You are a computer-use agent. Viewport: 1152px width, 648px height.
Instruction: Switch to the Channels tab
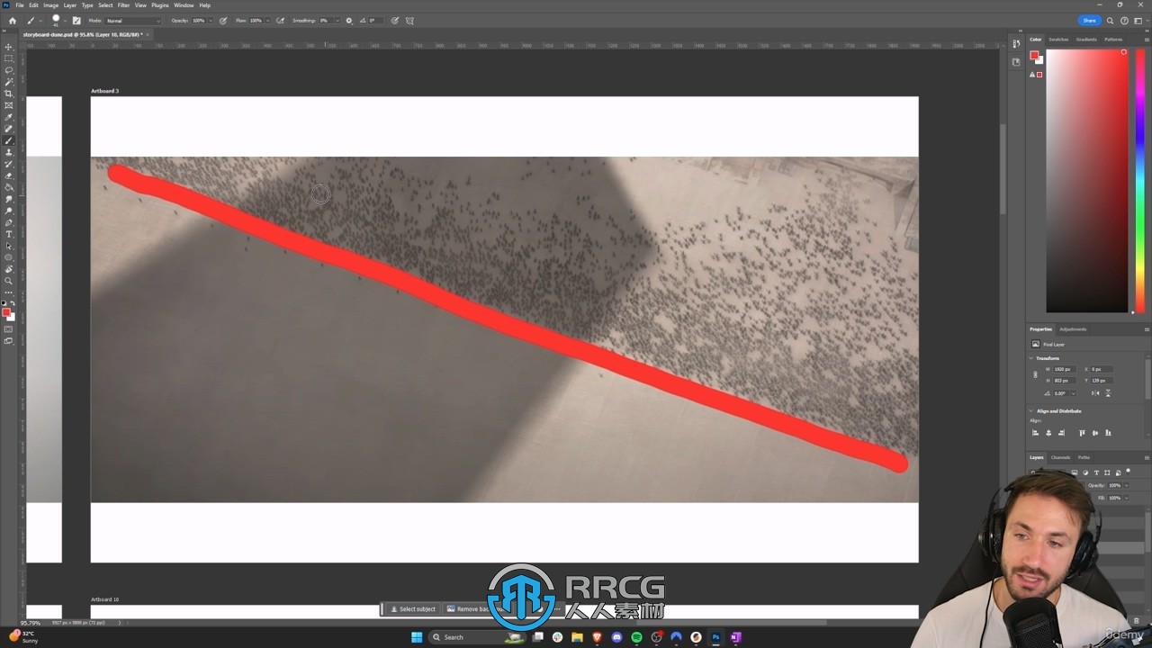point(1061,457)
